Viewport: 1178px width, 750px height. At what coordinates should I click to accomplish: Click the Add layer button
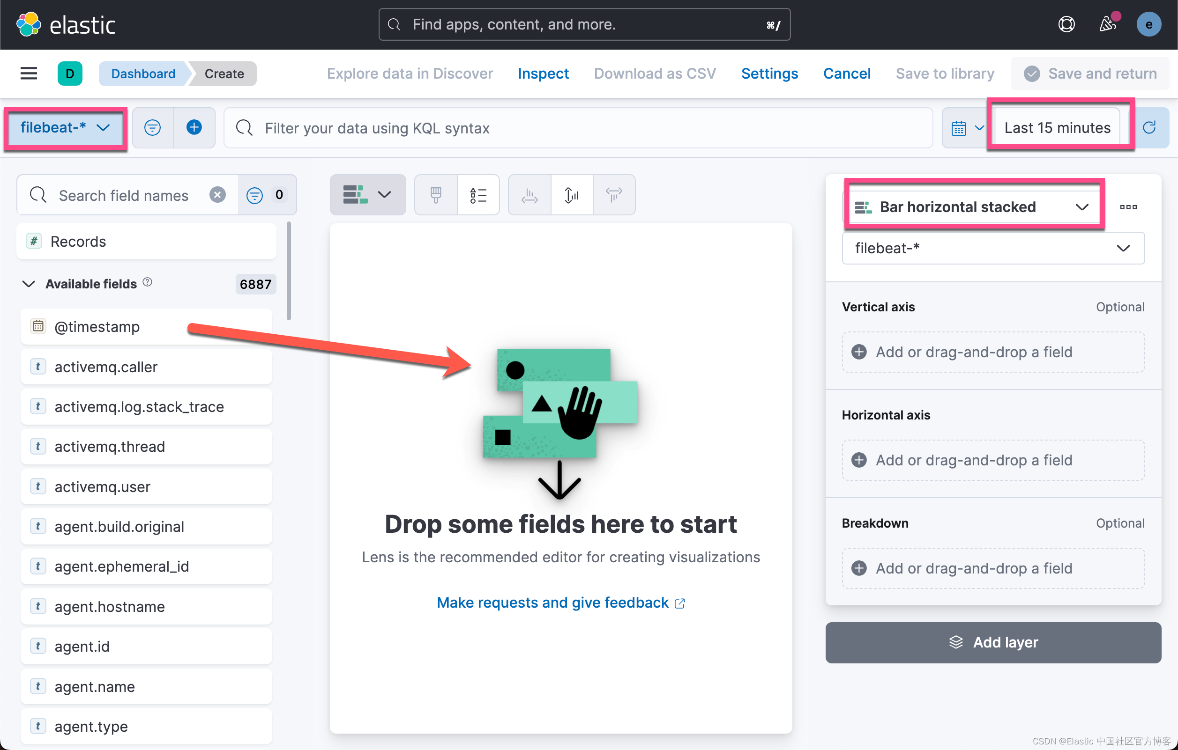pyautogui.click(x=992, y=642)
